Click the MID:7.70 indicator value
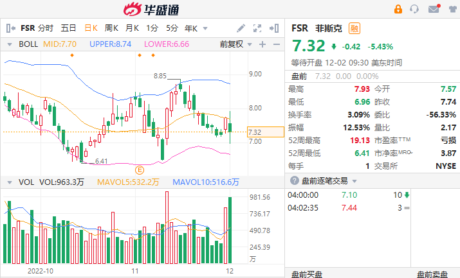The image size is (460, 278). (60, 44)
